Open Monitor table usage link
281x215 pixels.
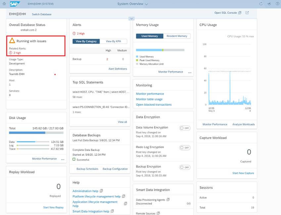[x=149, y=99]
